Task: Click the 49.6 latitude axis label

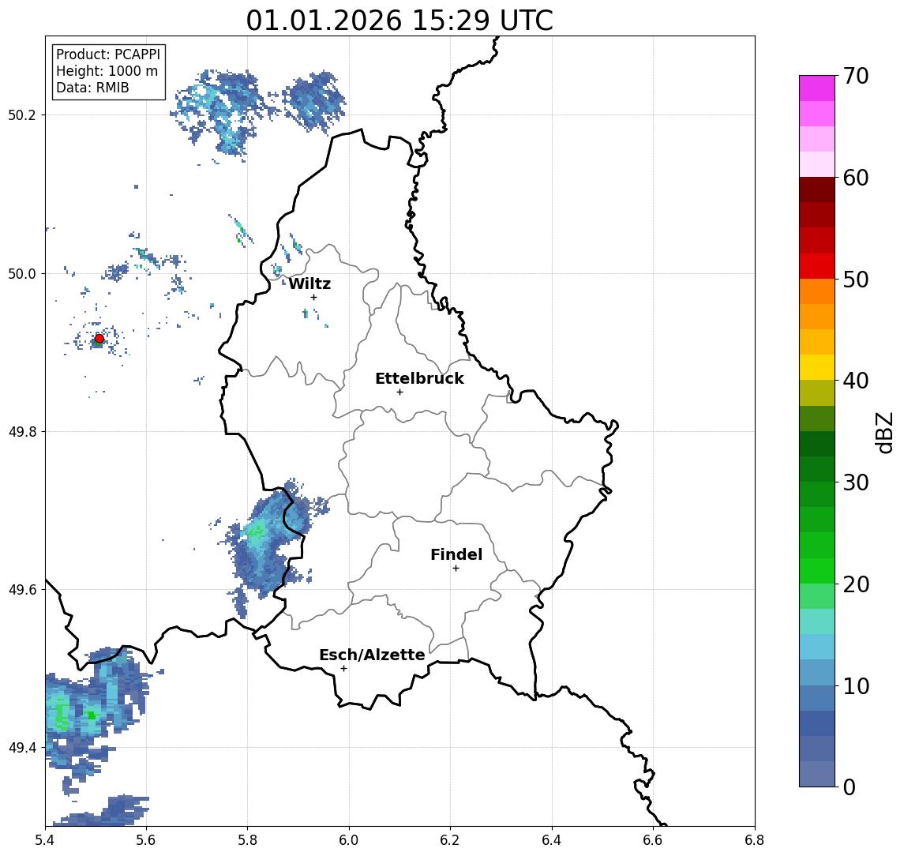Action: (x=22, y=590)
